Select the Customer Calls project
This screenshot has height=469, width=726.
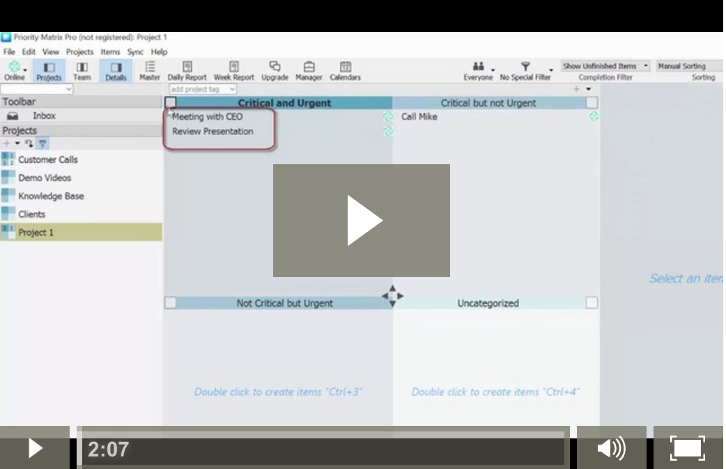tap(47, 159)
